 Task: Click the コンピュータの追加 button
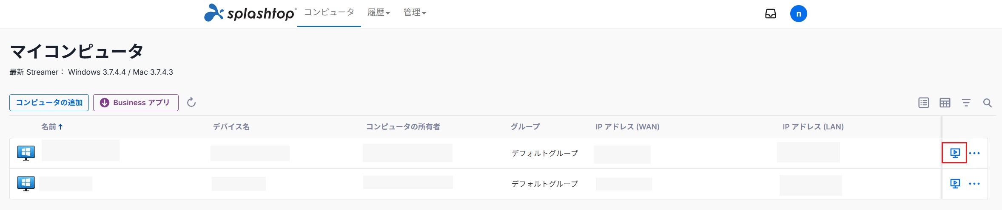pyautogui.click(x=49, y=103)
